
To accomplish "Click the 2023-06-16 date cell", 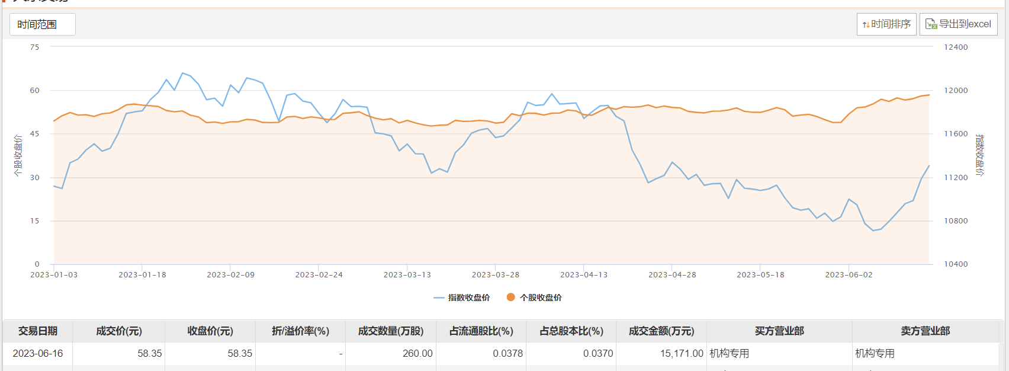I will click(38, 353).
